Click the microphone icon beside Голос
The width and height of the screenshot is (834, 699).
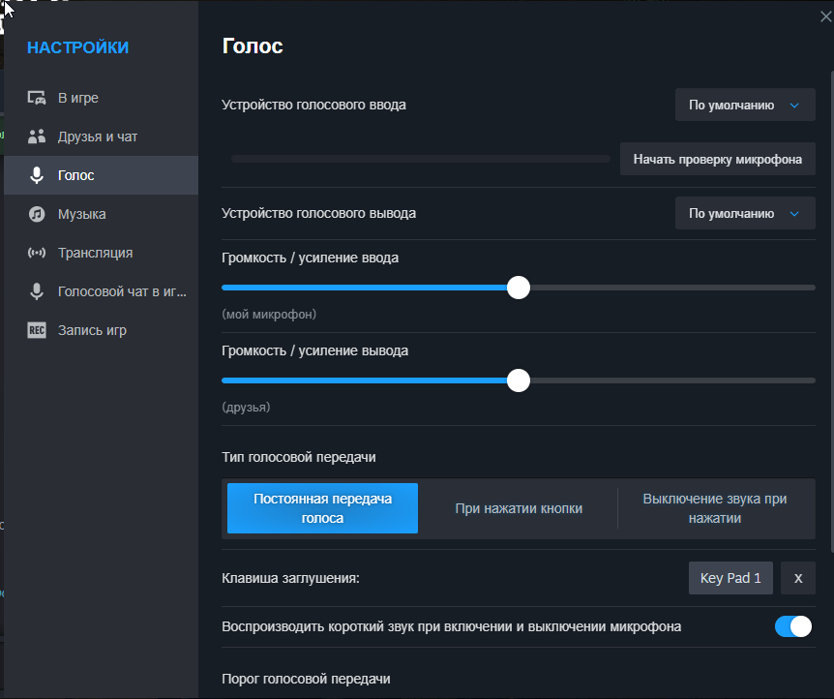[x=37, y=175]
